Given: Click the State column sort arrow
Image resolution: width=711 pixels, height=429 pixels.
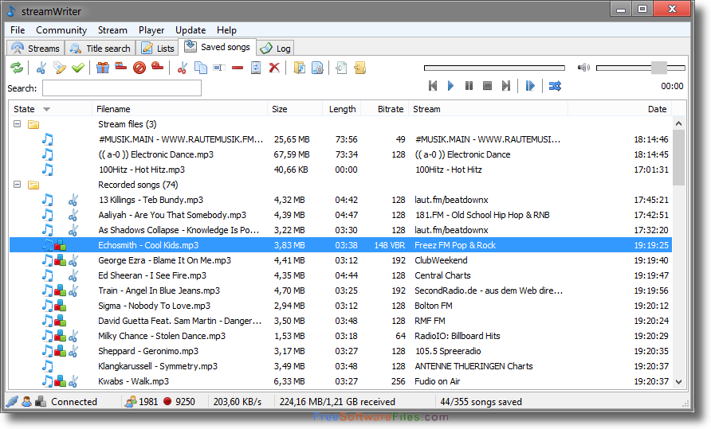Looking at the screenshot, I should pos(46,109).
